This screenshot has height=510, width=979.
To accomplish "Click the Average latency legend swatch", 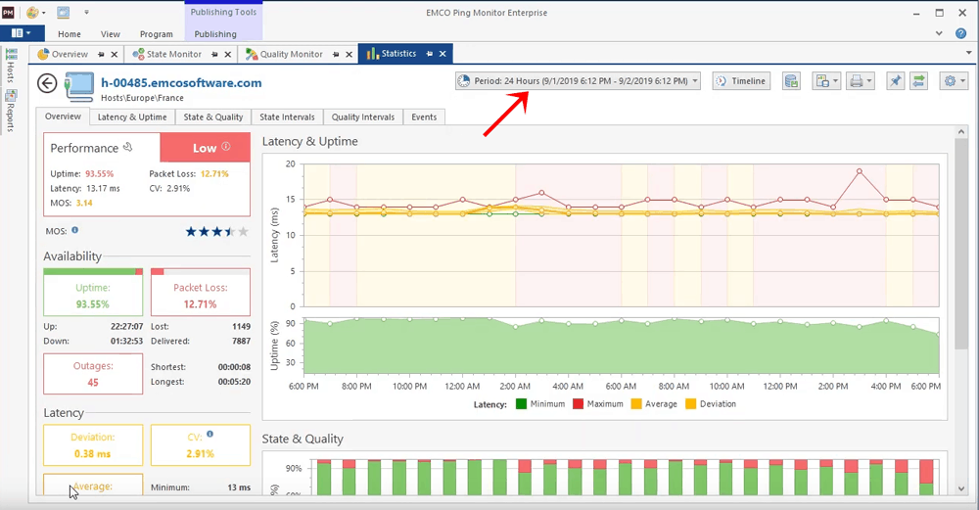I will (x=636, y=404).
